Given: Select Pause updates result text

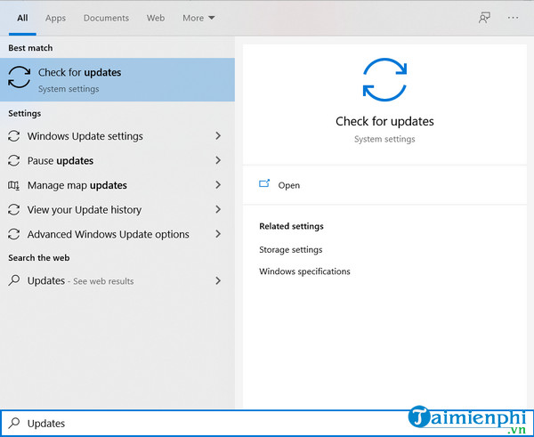Looking at the screenshot, I should click(61, 161).
